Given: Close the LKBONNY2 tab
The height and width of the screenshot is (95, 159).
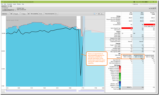Looking at the screenshot, I should (9, 6).
